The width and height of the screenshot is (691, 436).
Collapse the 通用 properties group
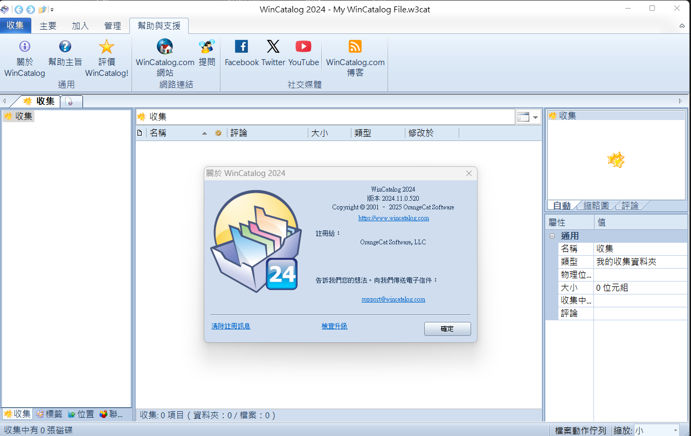552,236
